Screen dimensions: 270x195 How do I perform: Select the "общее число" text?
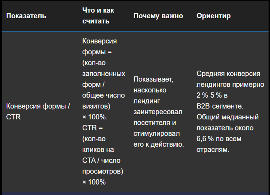[x=103, y=95]
